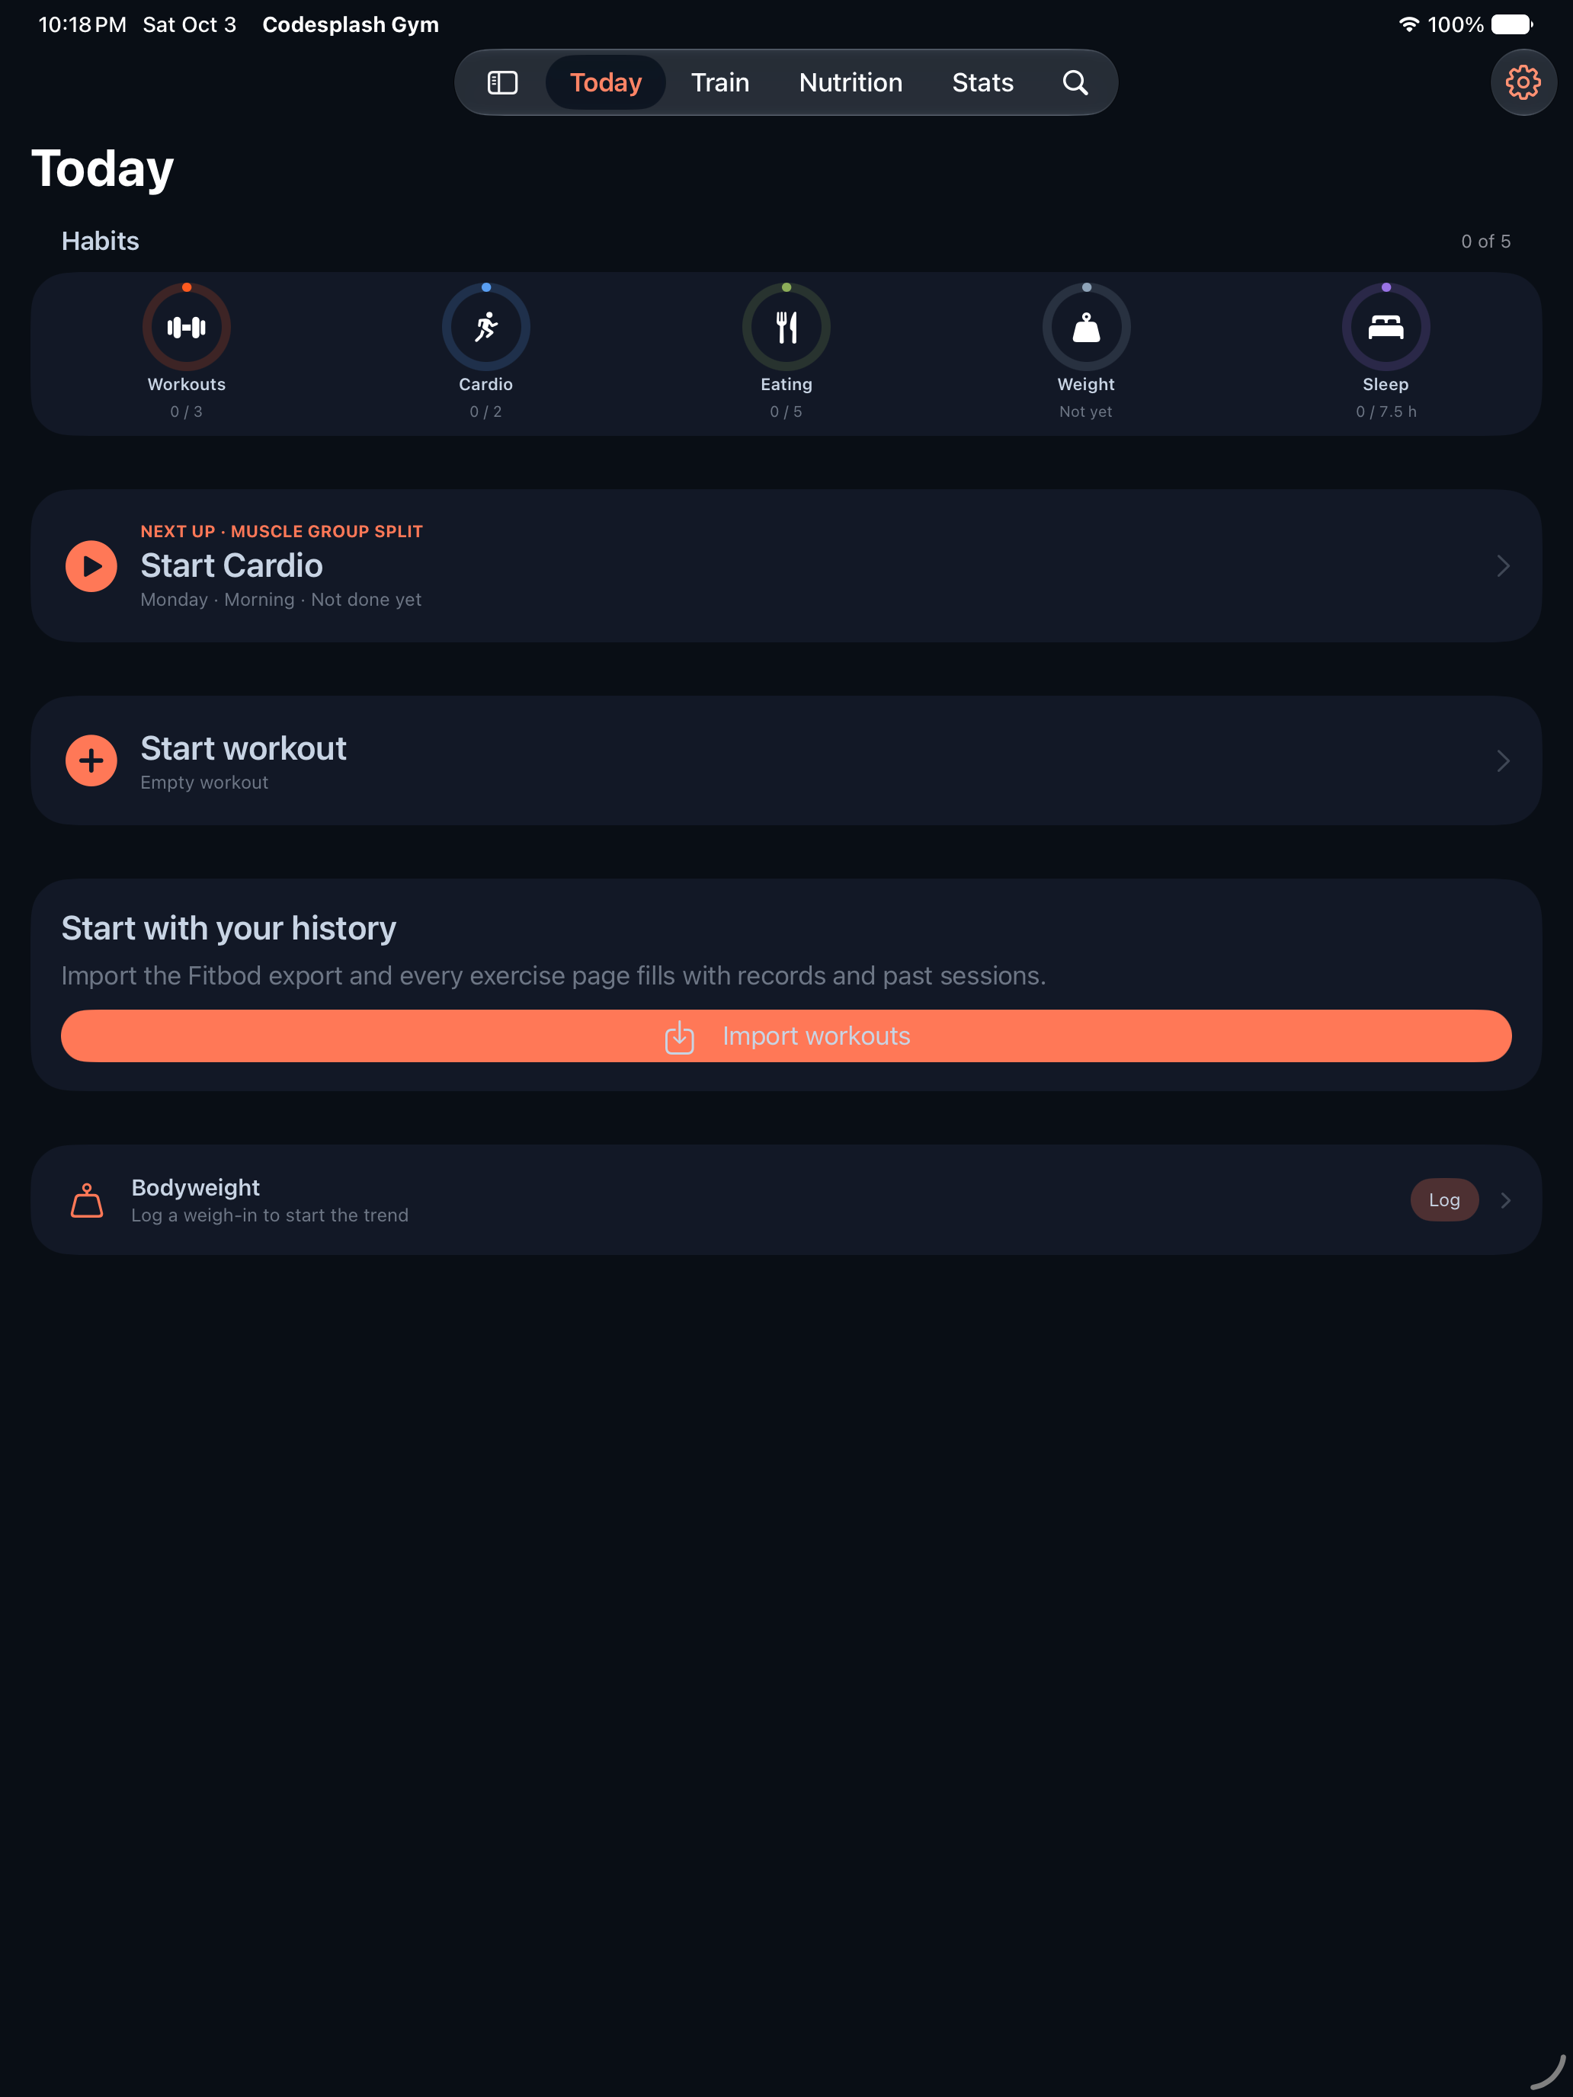Switch to the Train tab
Viewport: 1573px width, 2097px height.
pos(719,82)
